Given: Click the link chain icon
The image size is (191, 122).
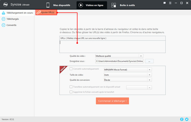Looking at the screenshot, I should [39, 12].
